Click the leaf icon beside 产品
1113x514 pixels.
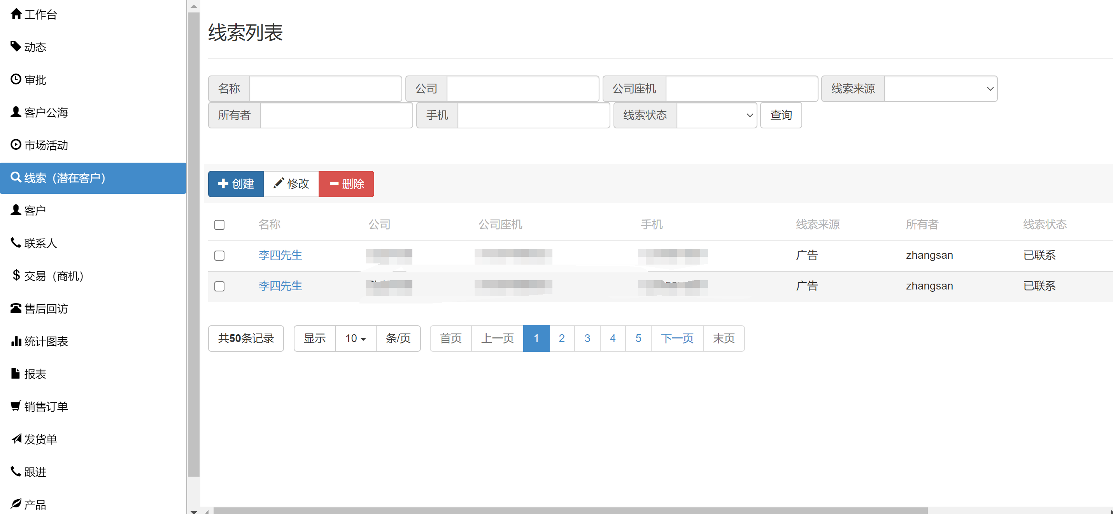pos(16,503)
